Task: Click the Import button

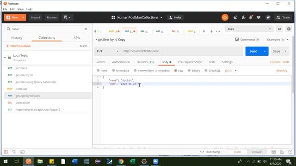Action: 35,18
